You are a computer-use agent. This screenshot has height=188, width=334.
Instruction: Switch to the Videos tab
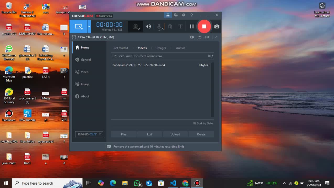click(x=142, y=48)
